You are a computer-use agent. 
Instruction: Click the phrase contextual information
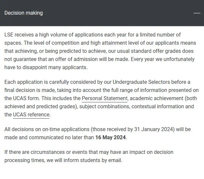tap(158, 107)
